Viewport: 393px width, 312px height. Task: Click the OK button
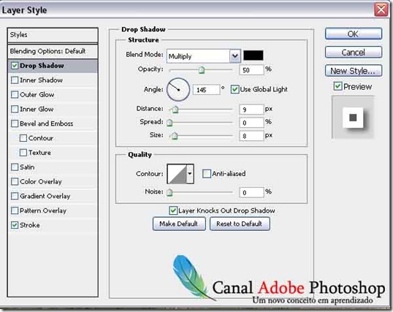354,34
